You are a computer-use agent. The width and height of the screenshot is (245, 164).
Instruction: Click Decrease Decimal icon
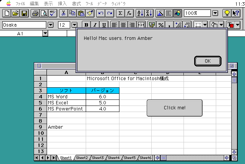coord(187,25)
